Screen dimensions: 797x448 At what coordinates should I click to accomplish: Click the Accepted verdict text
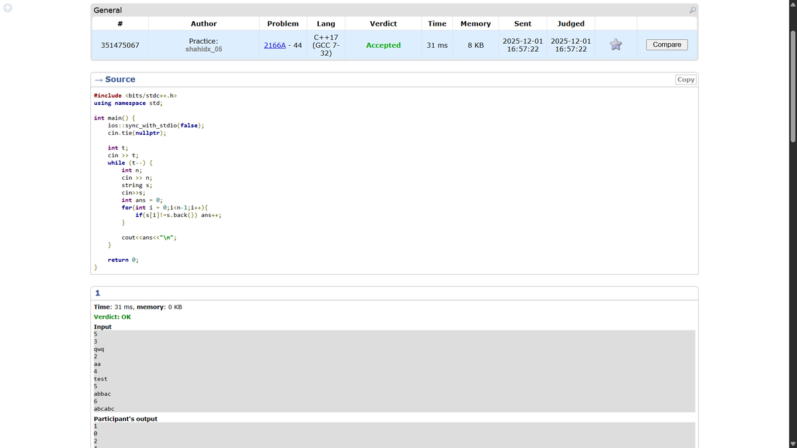coord(383,45)
